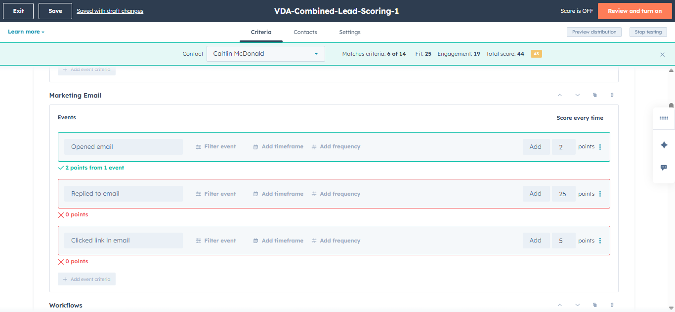Click Add event criteria under Clicked link row
This screenshot has height=312, width=675.
point(86,279)
